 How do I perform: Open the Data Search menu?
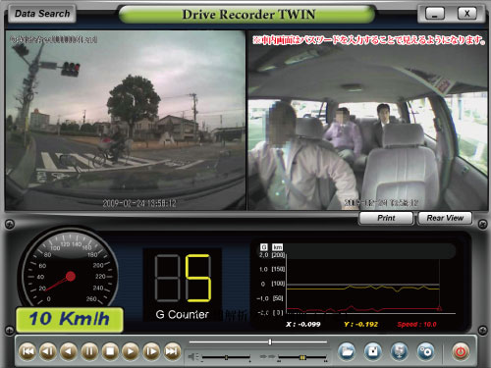(42, 14)
